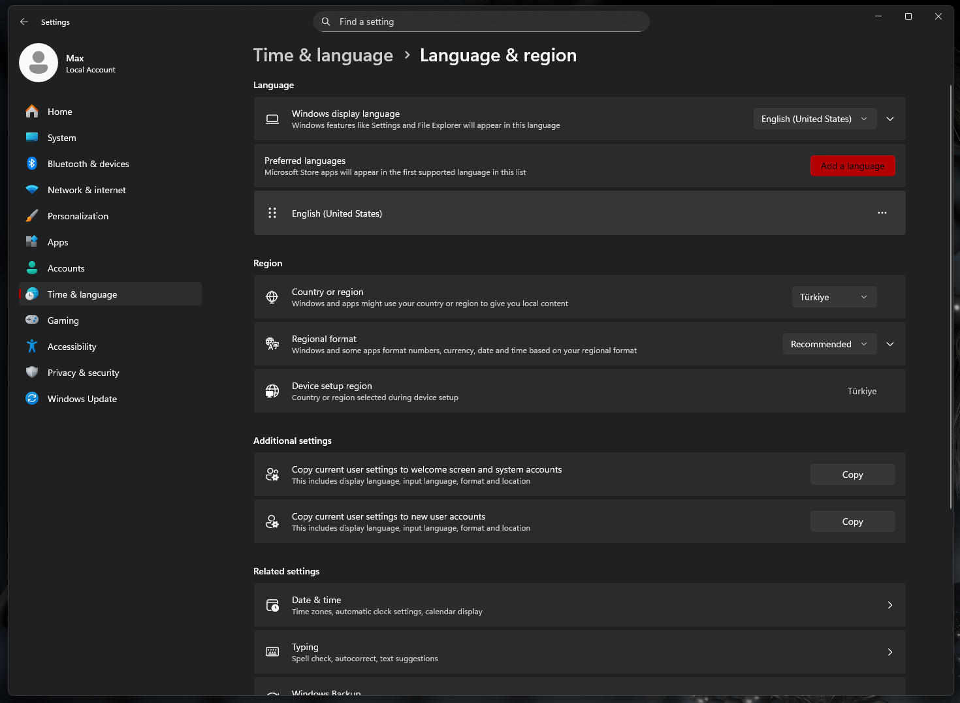960x703 pixels.
Task: Click Add a language button
Action: point(853,166)
